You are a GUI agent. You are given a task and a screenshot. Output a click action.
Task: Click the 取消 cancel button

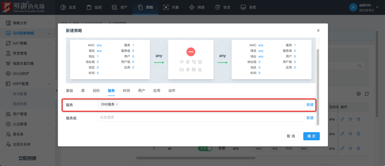tap(291, 136)
